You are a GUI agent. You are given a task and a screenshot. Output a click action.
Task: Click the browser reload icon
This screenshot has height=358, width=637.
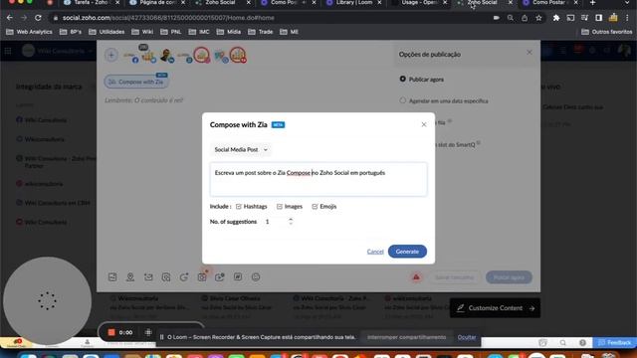pyautogui.click(x=38, y=18)
